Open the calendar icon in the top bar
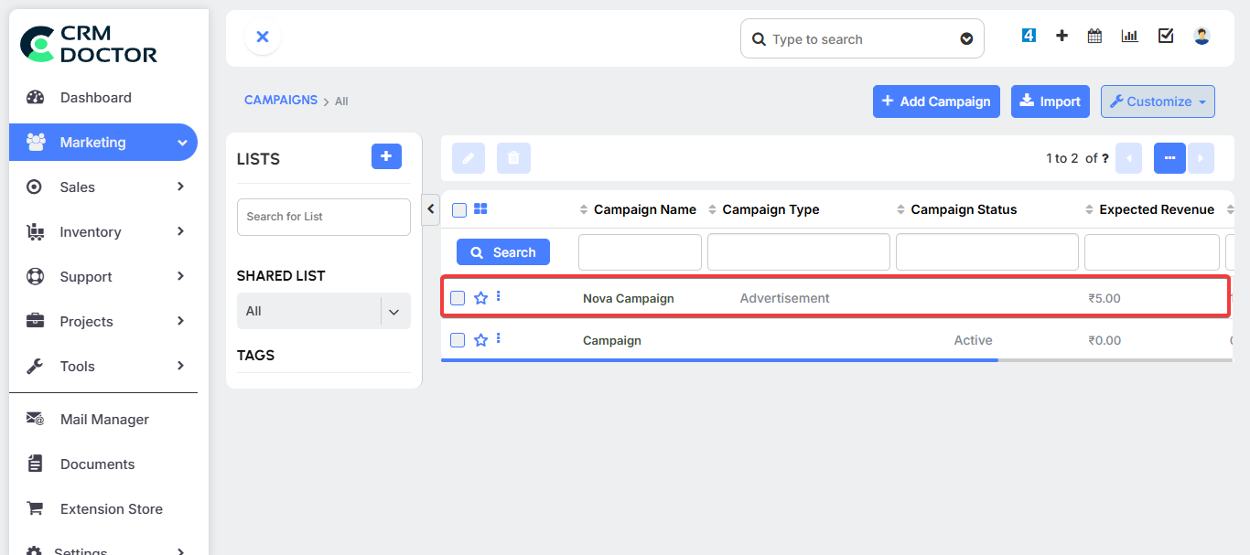Image resolution: width=1250 pixels, height=555 pixels. [x=1094, y=35]
